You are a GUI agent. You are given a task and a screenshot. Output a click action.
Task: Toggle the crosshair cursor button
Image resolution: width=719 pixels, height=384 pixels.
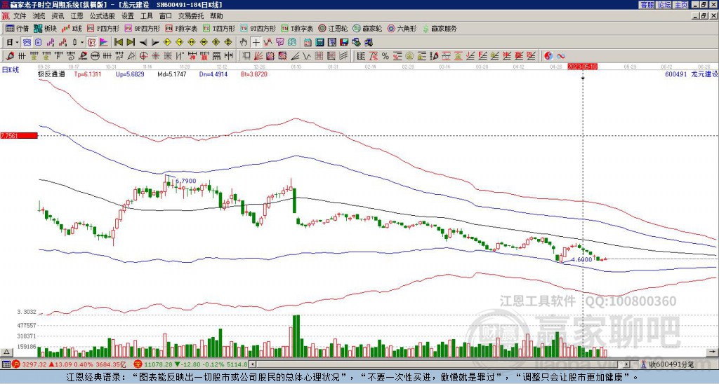[x=256, y=43]
